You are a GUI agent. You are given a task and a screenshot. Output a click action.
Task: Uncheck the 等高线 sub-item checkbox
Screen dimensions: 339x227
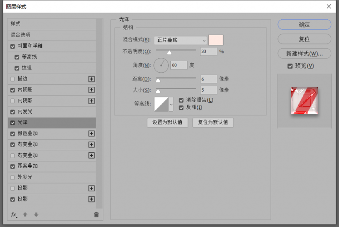pos(17,57)
